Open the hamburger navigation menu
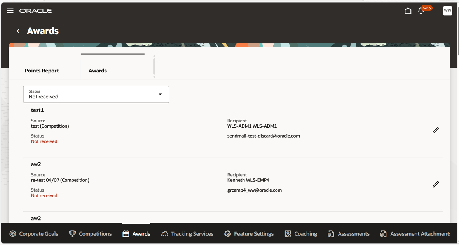Screen dimensions: 459x245 point(10,11)
